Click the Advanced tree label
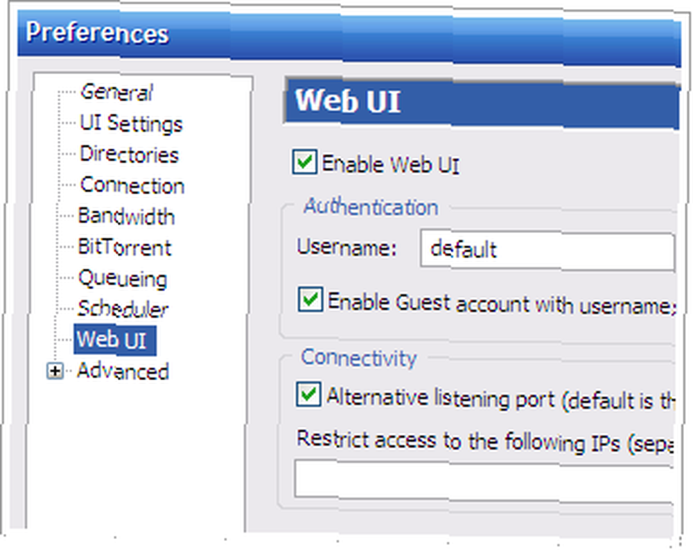Screen dimensions: 693x550 123,371
